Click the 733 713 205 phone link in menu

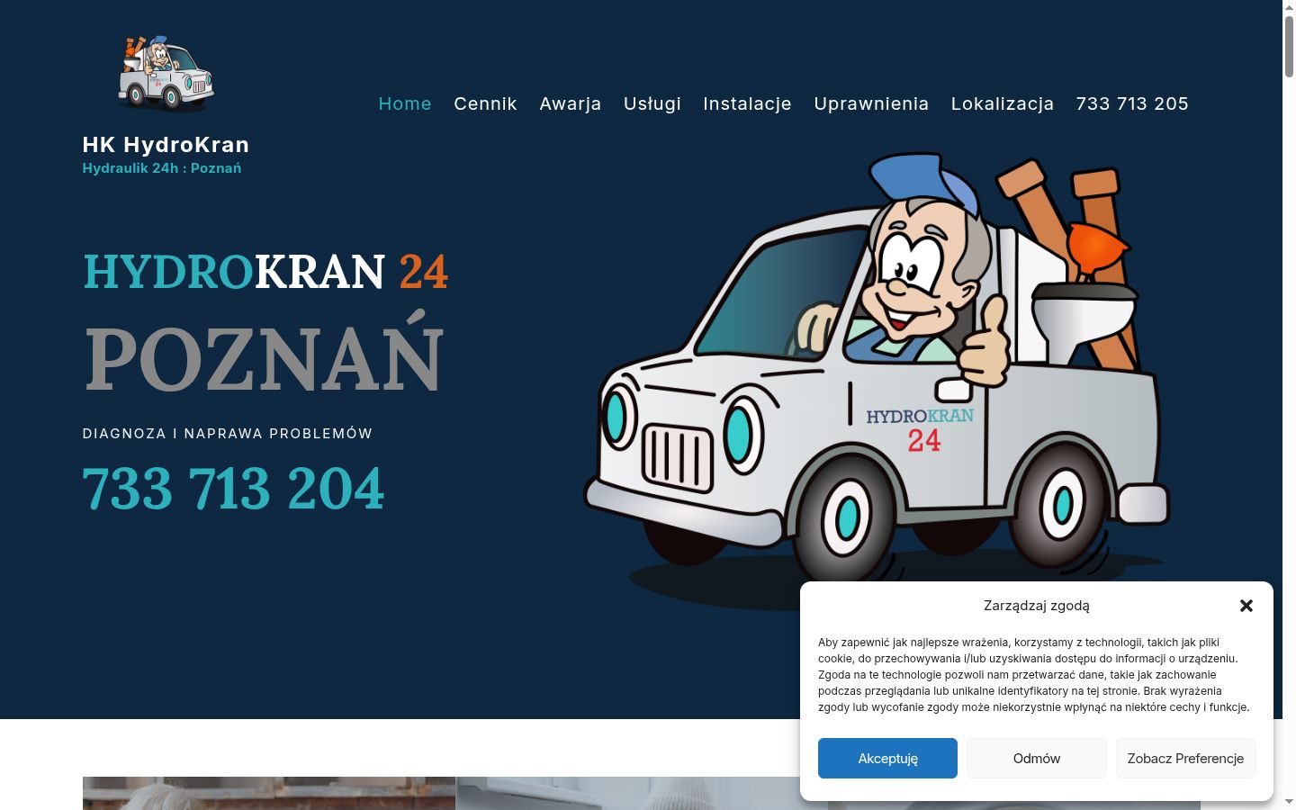pyautogui.click(x=1132, y=103)
